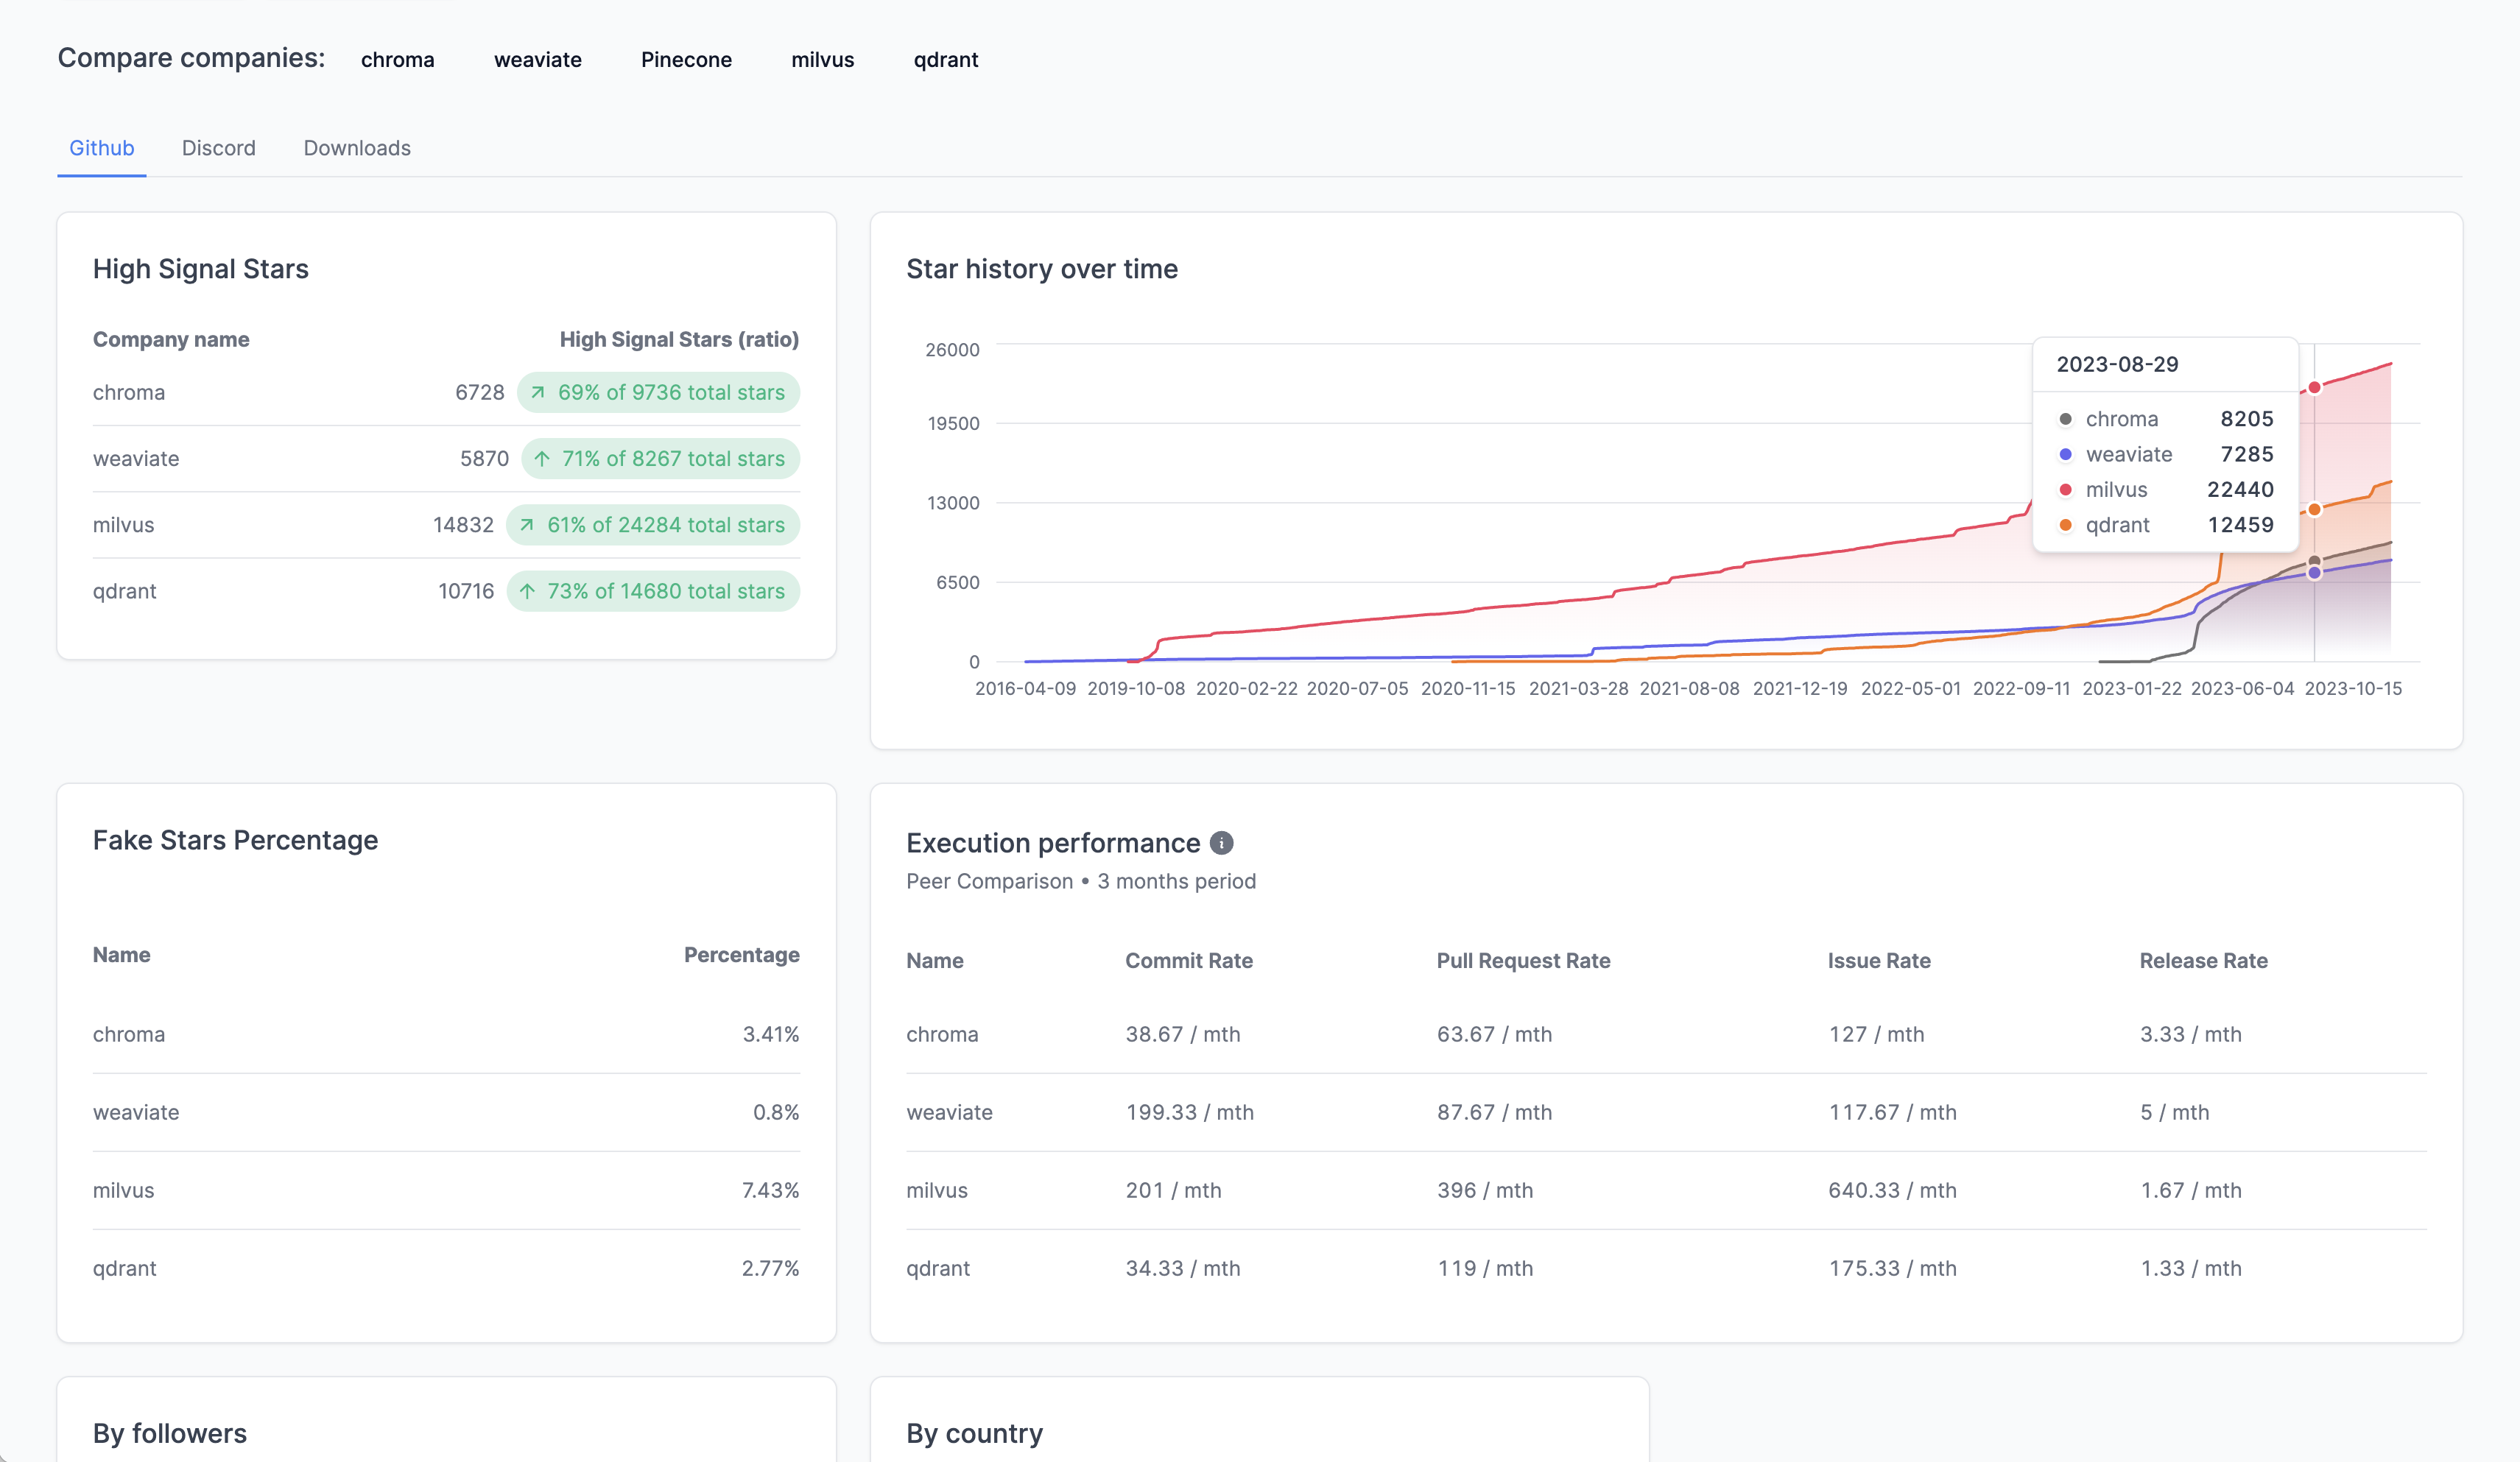Click the weaviate purple data point on chart
This screenshot has width=2520, height=1462.
point(2314,573)
